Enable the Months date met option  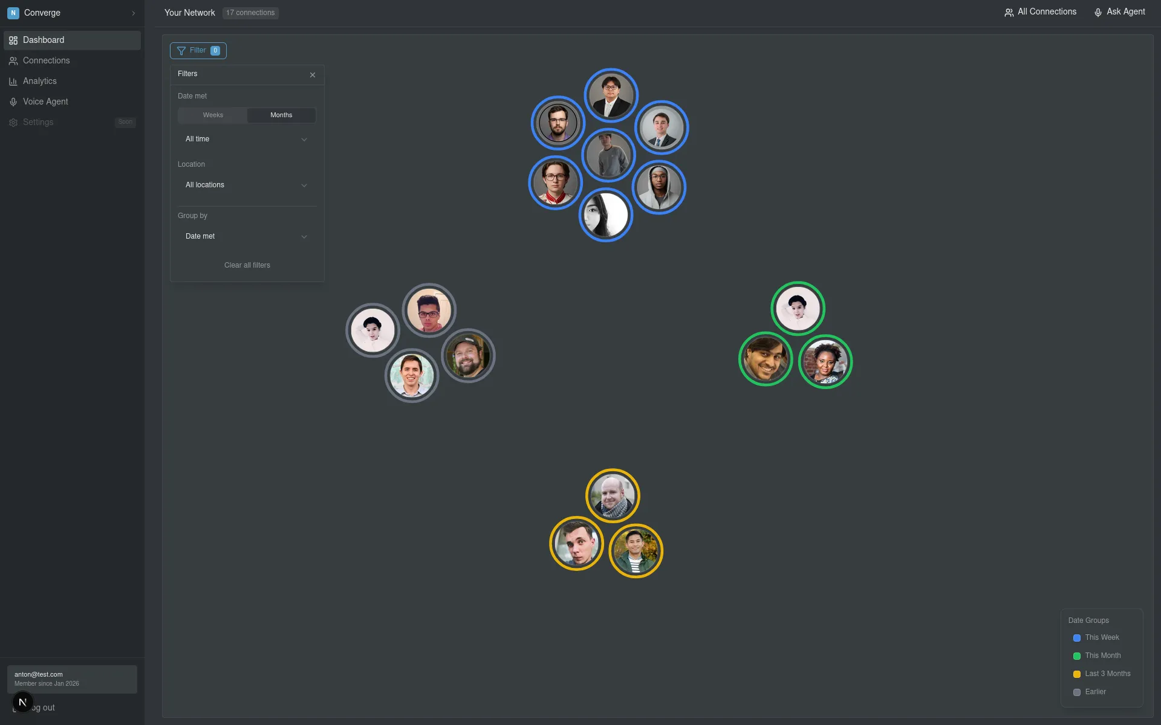coord(281,115)
